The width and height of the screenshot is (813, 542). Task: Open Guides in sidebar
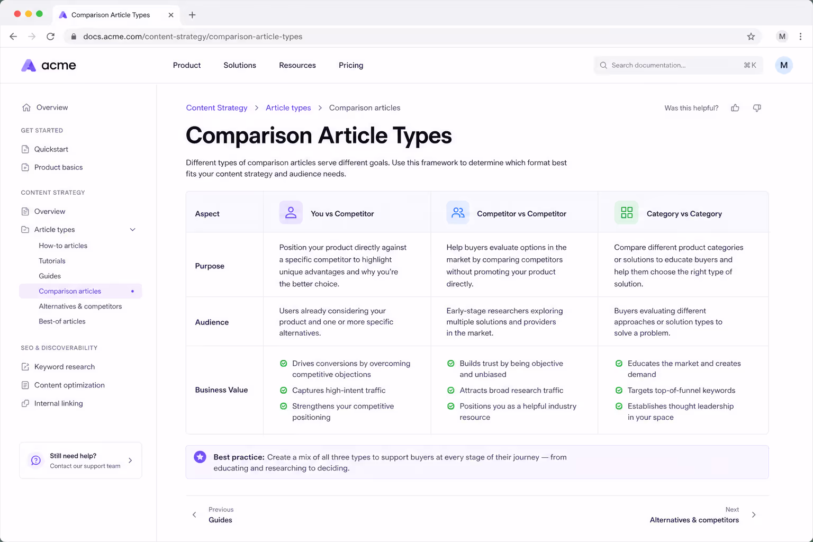(50, 276)
